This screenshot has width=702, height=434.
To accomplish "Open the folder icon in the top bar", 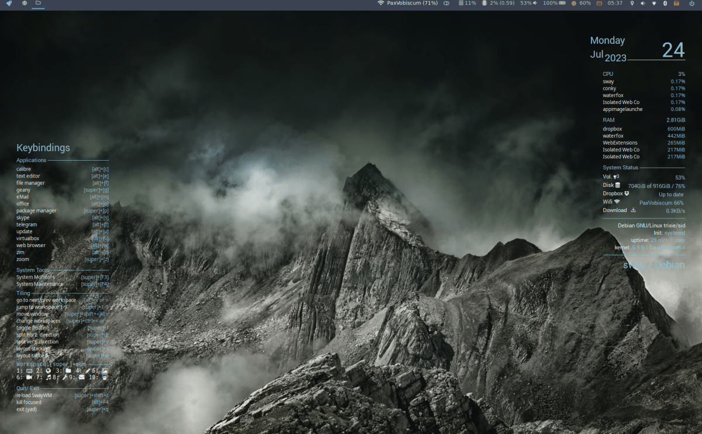I will [x=38, y=4].
